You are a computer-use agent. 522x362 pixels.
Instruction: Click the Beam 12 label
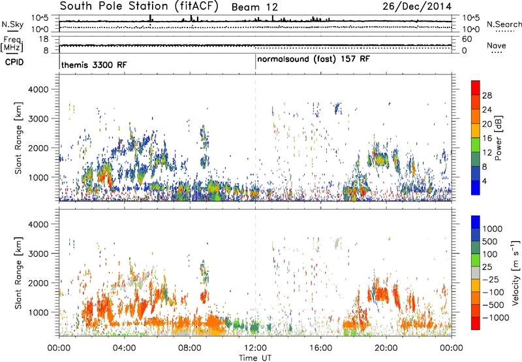(x=254, y=7)
